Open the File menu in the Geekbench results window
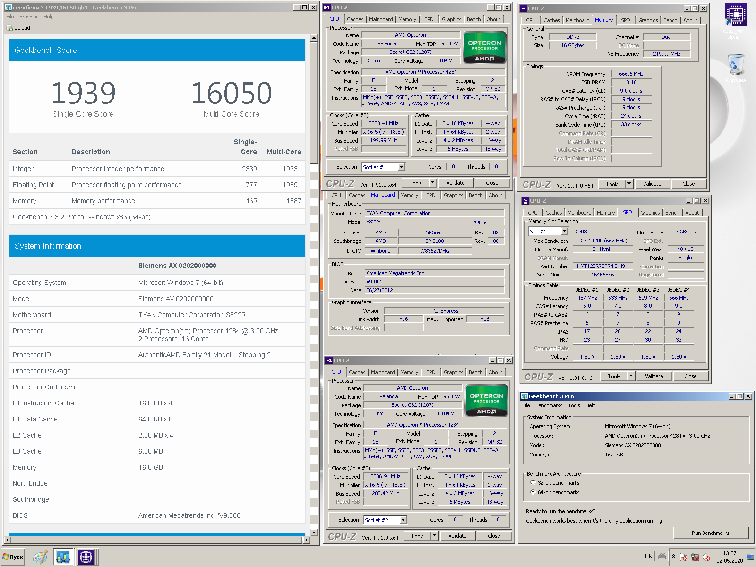This screenshot has height=567, width=756. tap(10, 17)
